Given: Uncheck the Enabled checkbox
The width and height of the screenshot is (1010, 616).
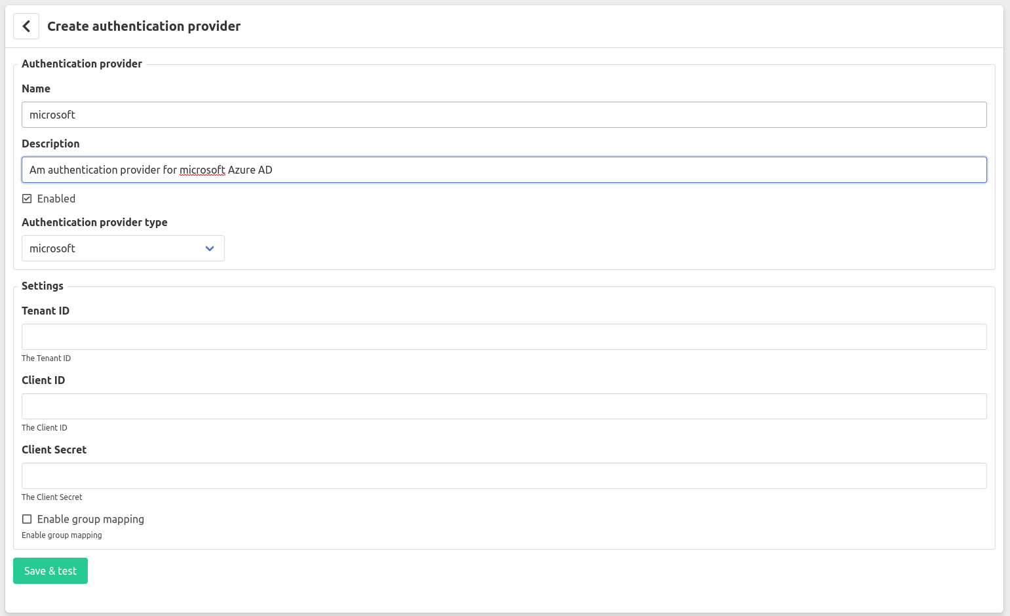Looking at the screenshot, I should [x=27, y=199].
